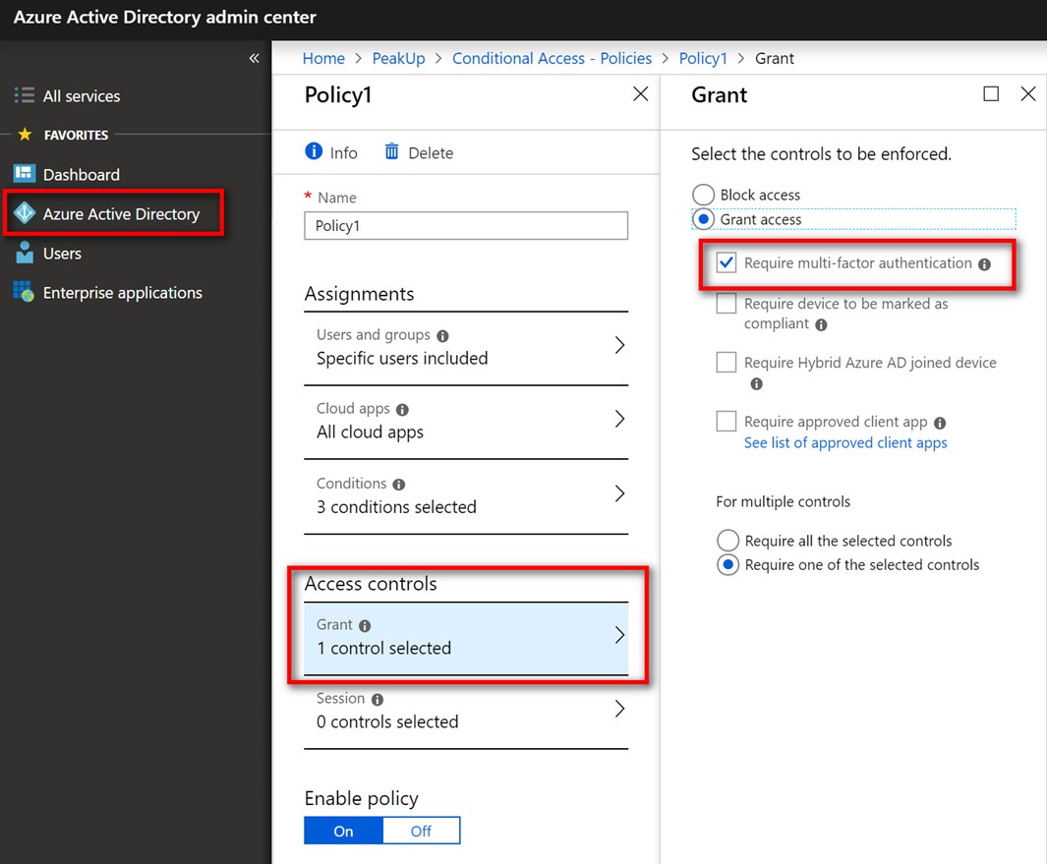The height and width of the screenshot is (864, 1047).
Task: Go to Policy1 breadcrumb
Action: point(703,58)
